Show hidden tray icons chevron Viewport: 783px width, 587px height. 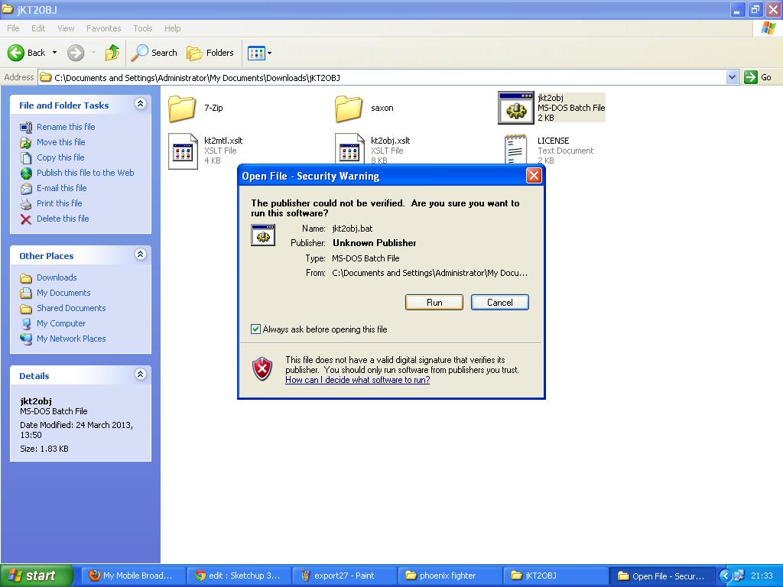(x=726, y=576)
